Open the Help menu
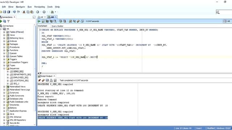Image resolution: width=232 pixels, height=130 pixels. (x=57, y=7)
